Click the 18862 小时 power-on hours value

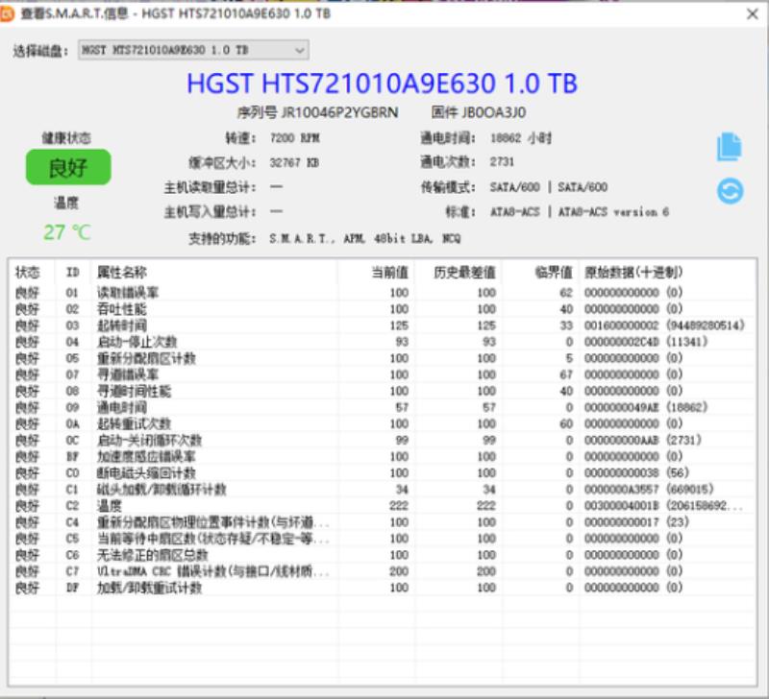pyautogui.click(x=520, y=138)
